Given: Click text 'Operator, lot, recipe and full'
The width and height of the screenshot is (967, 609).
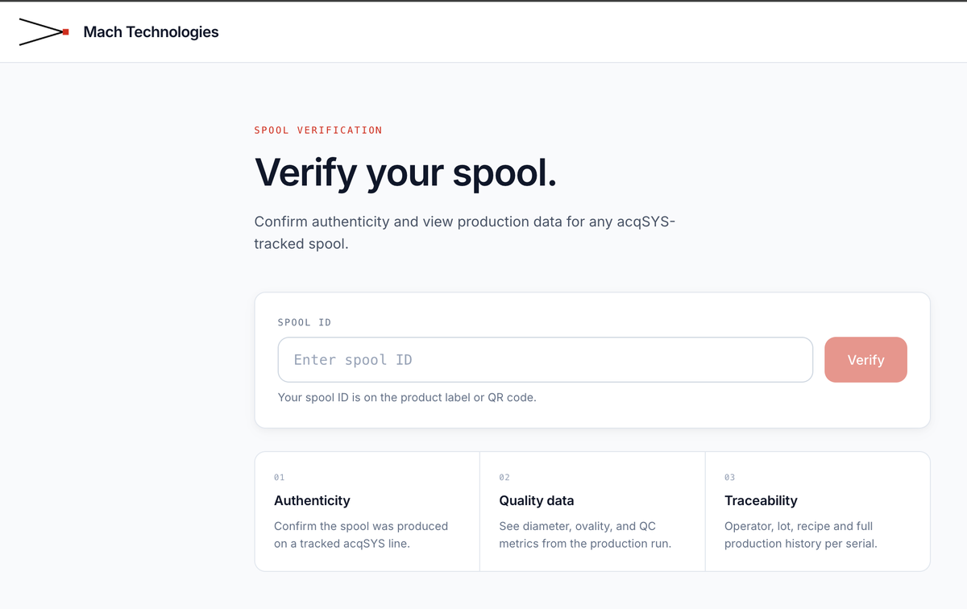Looking at the screenshot, I should coord(799,526).
